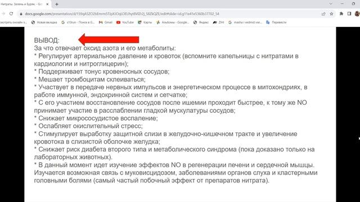The width and height of the screenshot is (360, 202).
Task: Click the site lock icon in address bar
Action: [x=21, y=14]
